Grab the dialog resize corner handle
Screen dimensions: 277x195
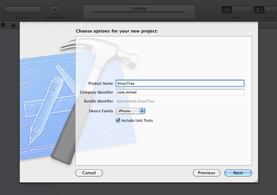pyautogui.click(x=256, y=181)
